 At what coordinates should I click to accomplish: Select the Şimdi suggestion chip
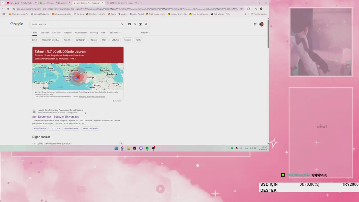(34, 40)
